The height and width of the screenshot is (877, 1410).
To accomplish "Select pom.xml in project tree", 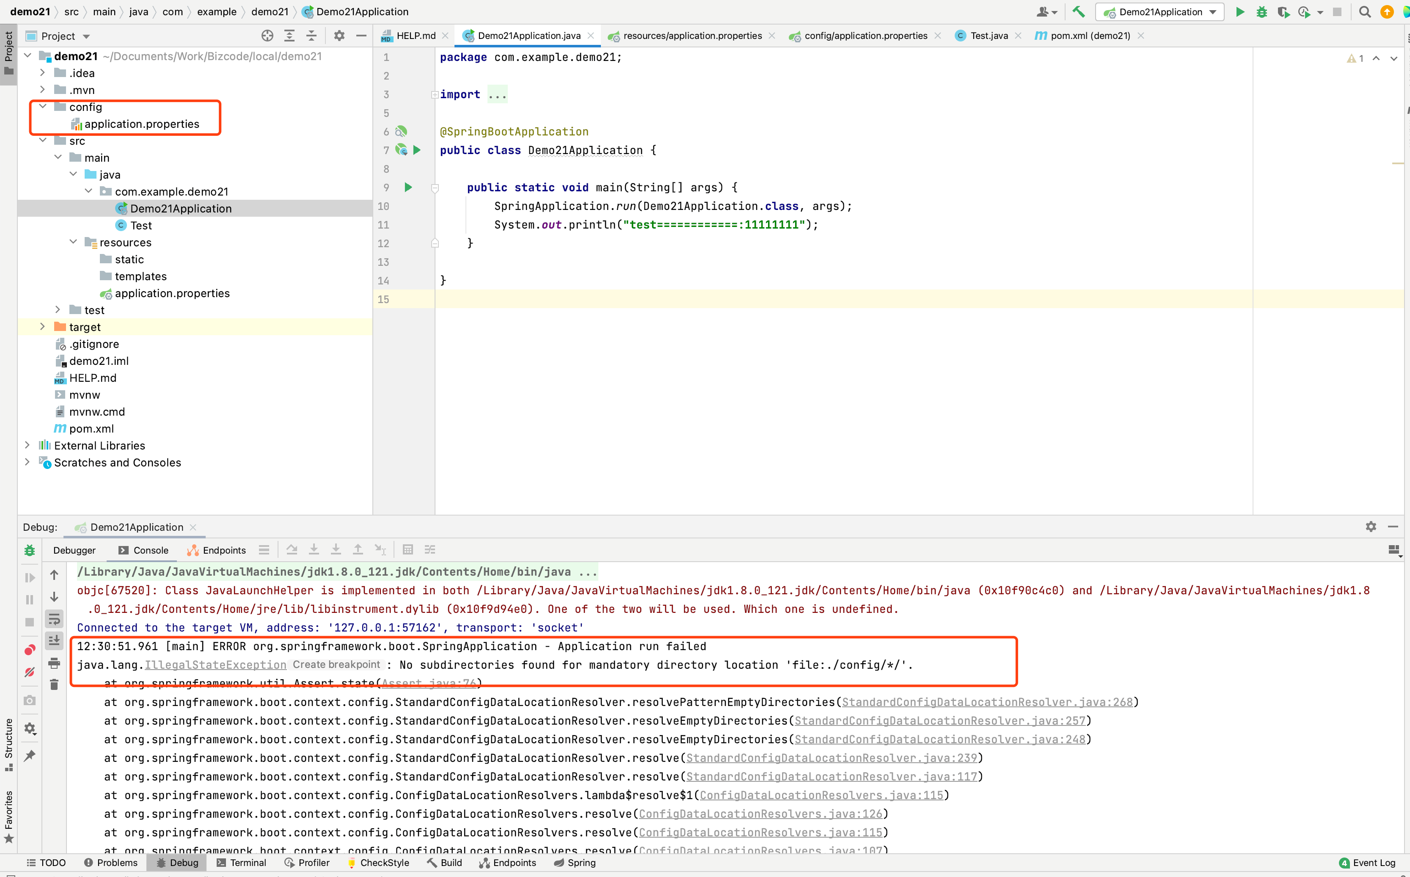I will tap(91, 429).
